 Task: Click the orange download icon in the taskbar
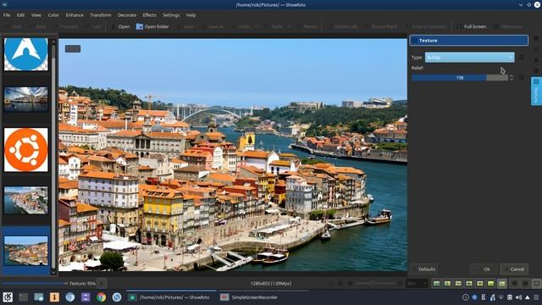pyautogui.click(x=54, y=297)
